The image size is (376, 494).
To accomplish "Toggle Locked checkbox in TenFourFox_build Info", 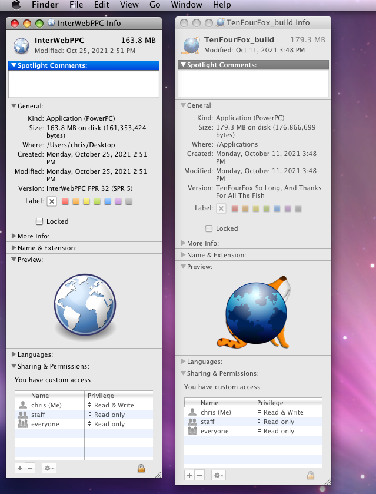I will (x=209, y=228).
